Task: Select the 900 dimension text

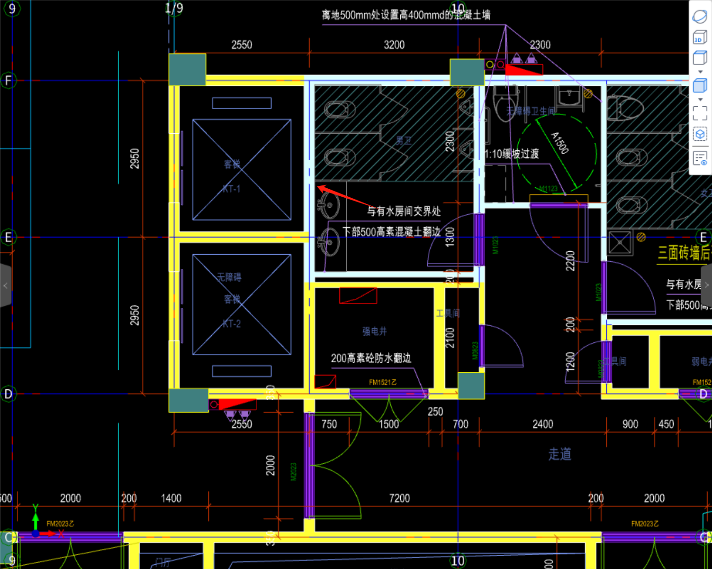Action: pyautogui.click(x=630, y=424)
